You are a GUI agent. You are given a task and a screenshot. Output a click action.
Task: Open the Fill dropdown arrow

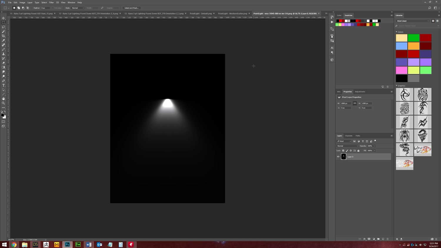[375, 151]
